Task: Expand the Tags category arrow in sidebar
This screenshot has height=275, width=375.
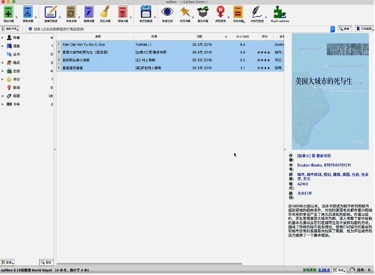Action: click(x=2, y=96)
